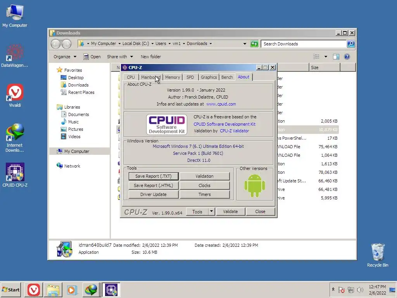Open the DataWagon desktop shortcut
Screen dimensions: 397x298
click(x=15, y=56)
